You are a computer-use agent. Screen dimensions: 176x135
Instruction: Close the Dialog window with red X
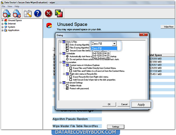tap(144, 34)
